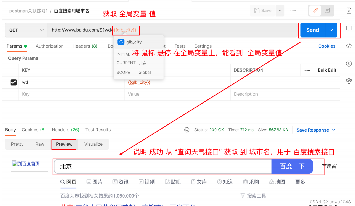Select the Raw view

pos(40,144)
